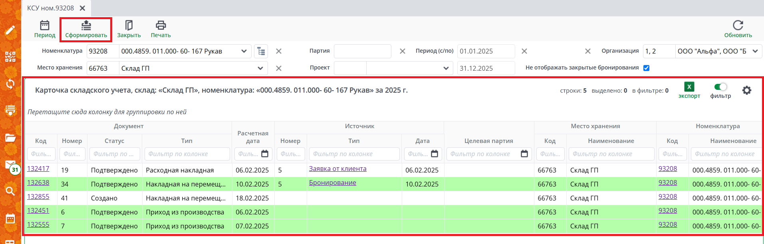Click the Партия input field

tap(362, 51)
